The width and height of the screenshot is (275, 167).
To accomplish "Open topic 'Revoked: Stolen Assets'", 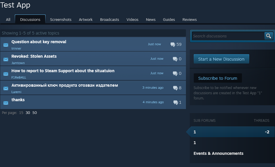I will coord(34,57).
